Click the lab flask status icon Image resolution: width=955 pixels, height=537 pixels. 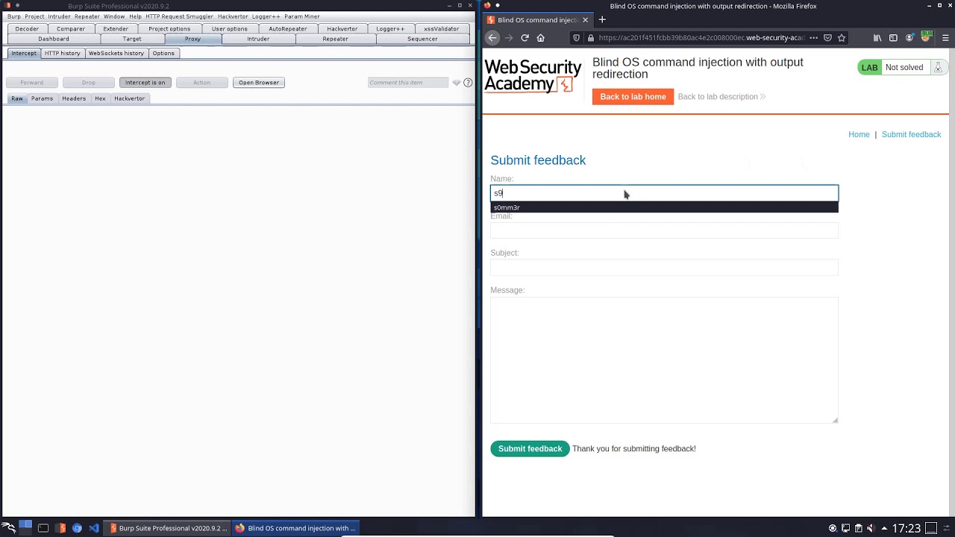point(938,67)
